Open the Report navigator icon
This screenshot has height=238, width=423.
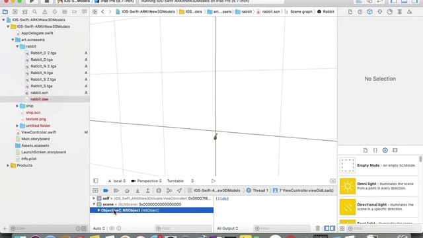(84, 12)
